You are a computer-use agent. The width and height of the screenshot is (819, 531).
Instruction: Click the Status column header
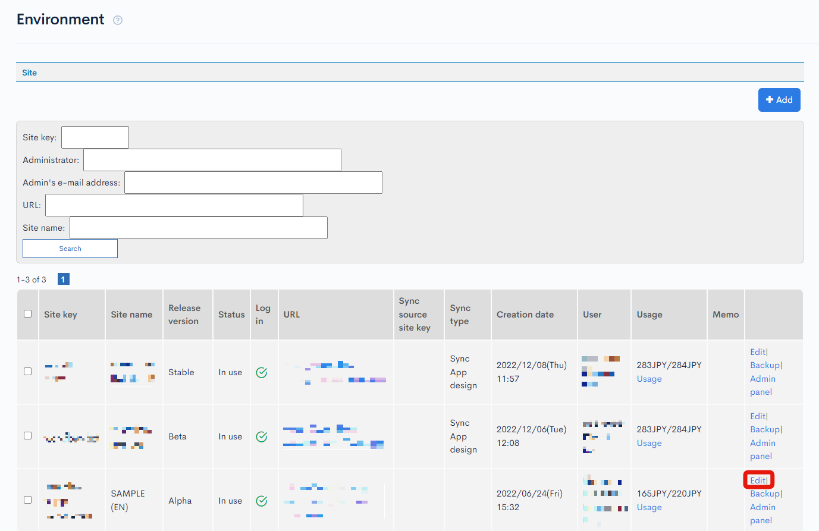click(231, 315)
